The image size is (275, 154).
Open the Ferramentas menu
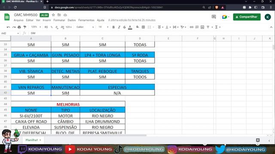pyautogui.click(x=86, y=20)
